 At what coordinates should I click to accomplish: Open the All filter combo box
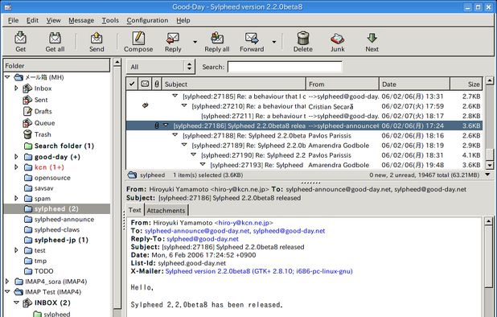tap(161, 67)
